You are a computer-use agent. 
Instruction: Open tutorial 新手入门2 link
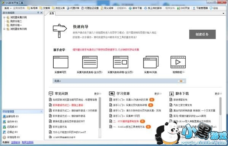click(137, 111)
